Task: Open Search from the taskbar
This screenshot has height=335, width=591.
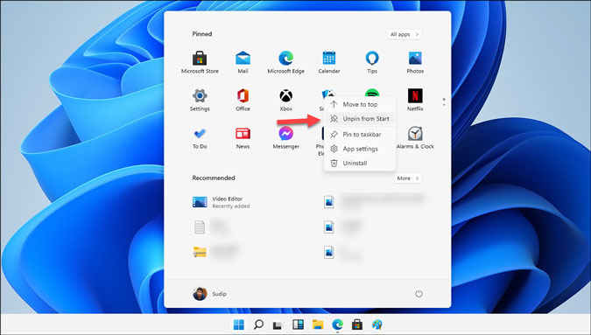Action: (x=258, y=325)
